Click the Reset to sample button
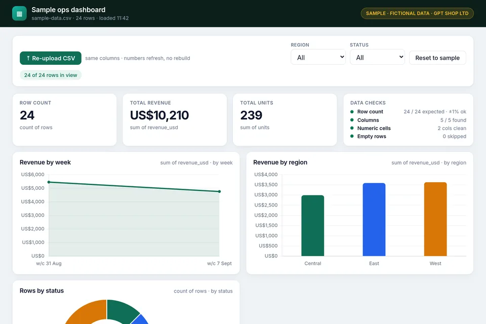Screen dimensions: 486x324 437,58
